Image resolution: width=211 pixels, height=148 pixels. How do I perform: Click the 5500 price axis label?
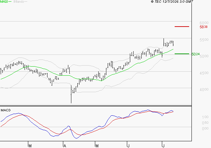tap(204, 40)
